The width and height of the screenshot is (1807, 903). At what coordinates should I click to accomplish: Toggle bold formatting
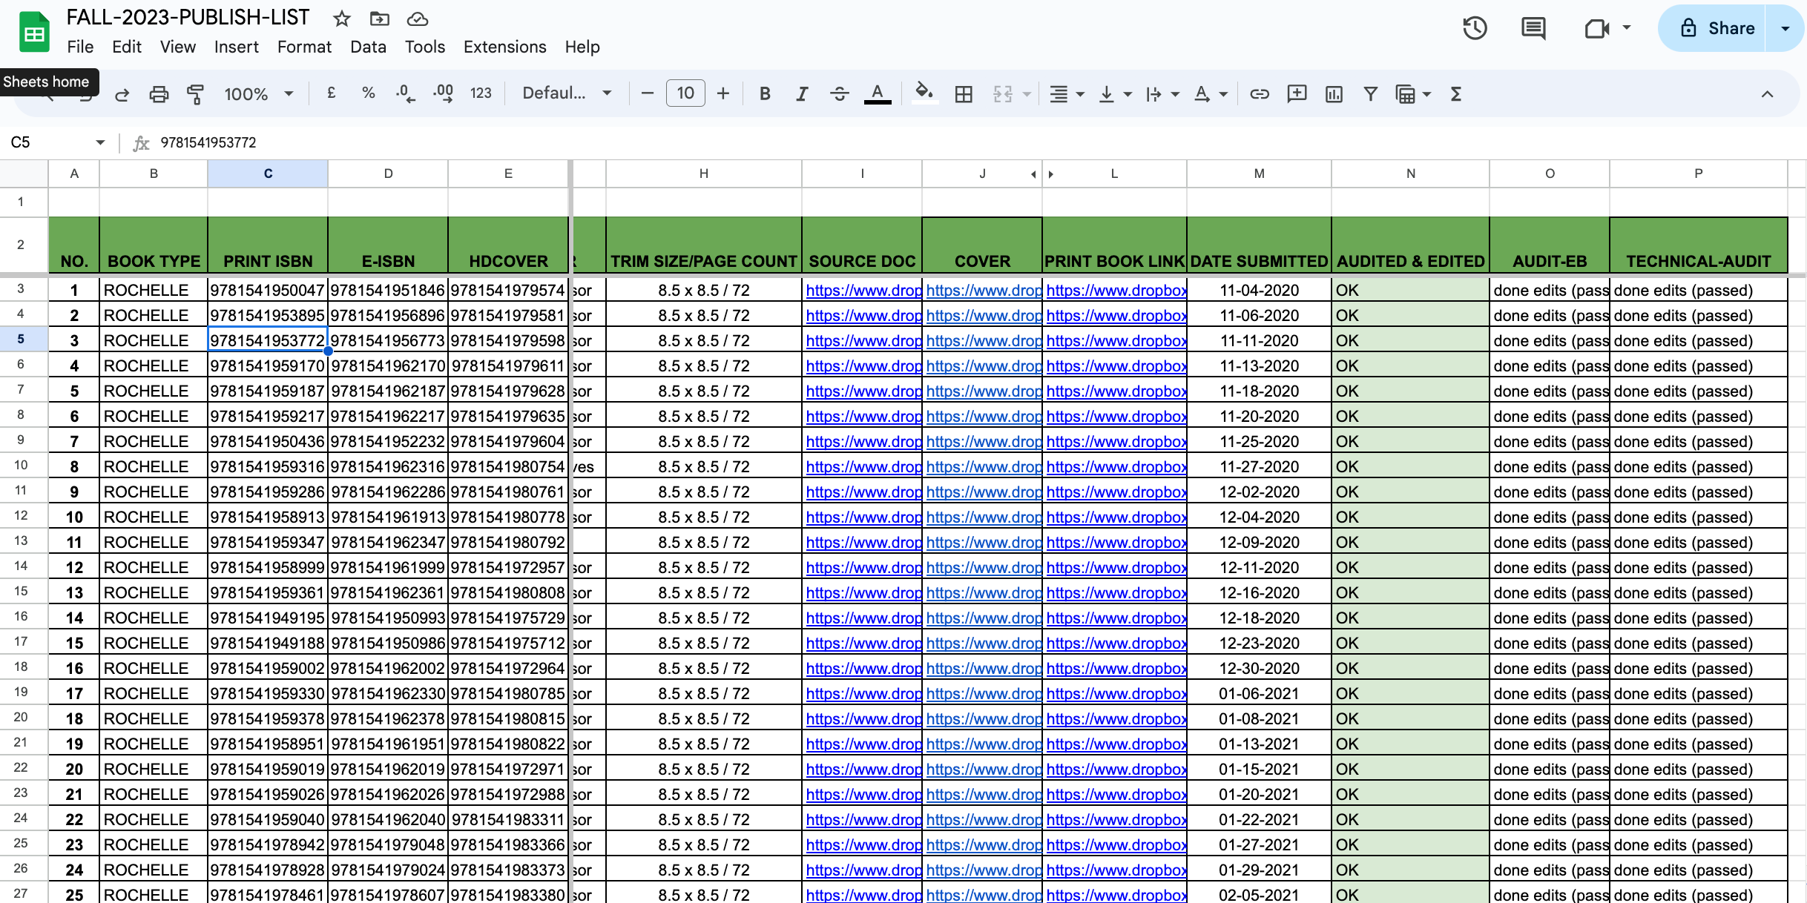pos(765,94)
